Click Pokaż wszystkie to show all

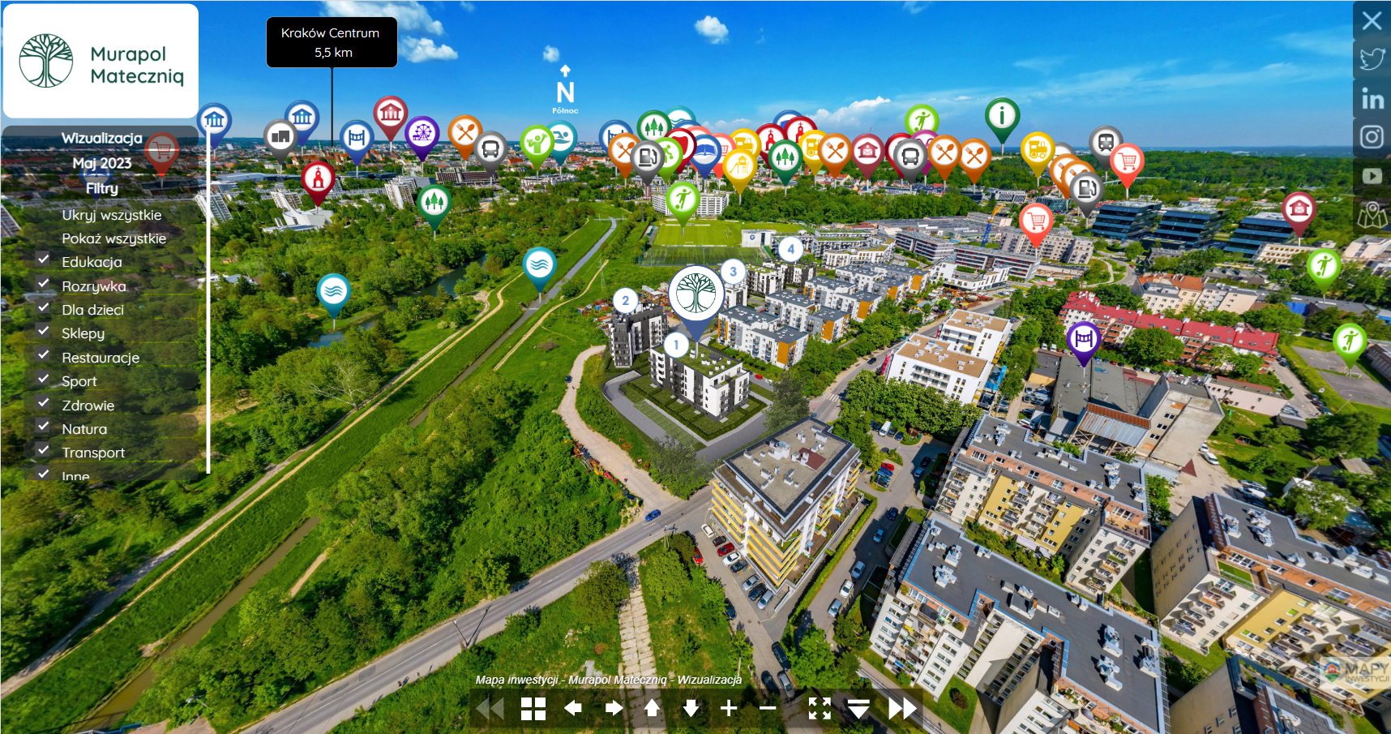point(113,238)
